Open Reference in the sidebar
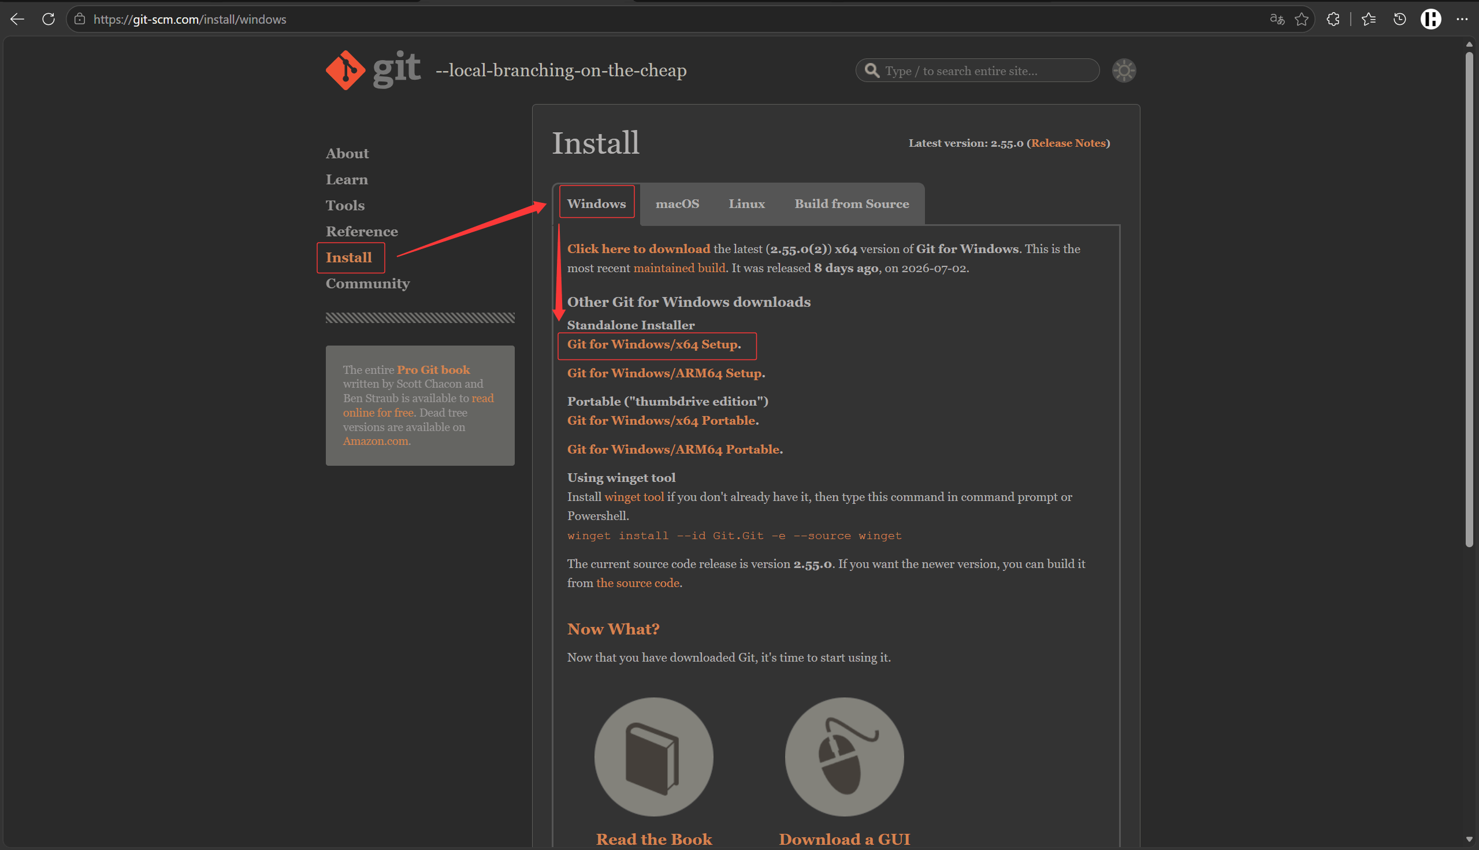The height and width of the screenshot is (850, 1479). [x=362, y=232]
